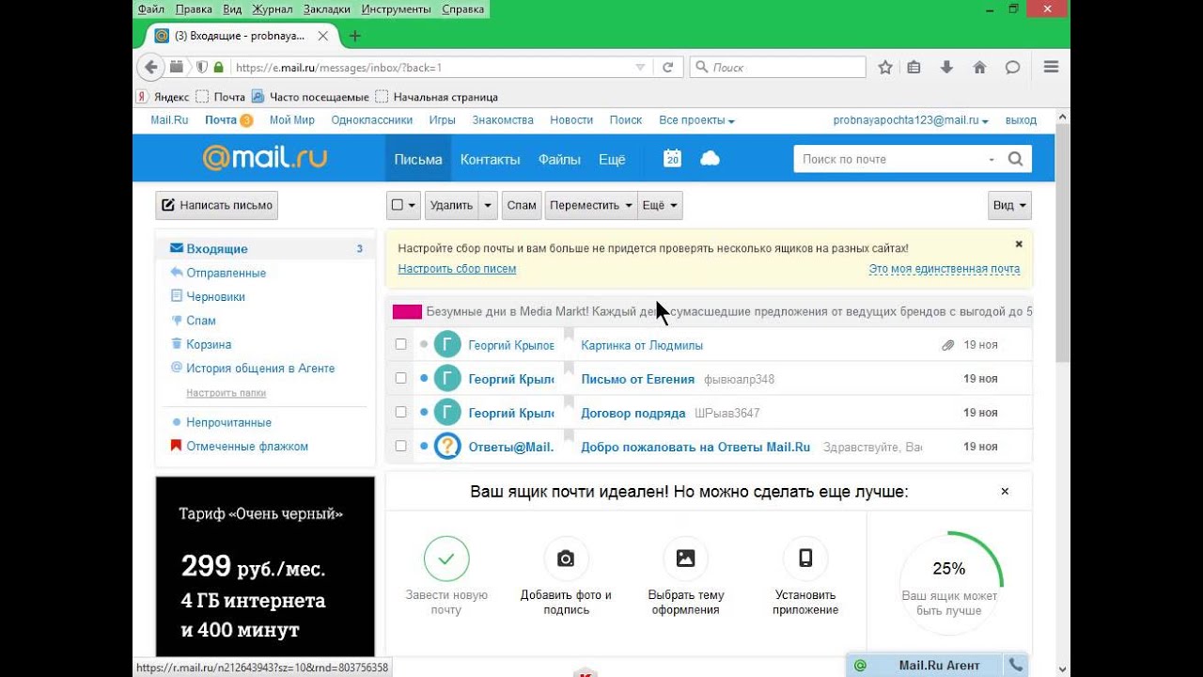The image size is (1203, 677).
Task: Toggle flag on Добро пожаловать на Ответы message
Action: tap(569, 436)
